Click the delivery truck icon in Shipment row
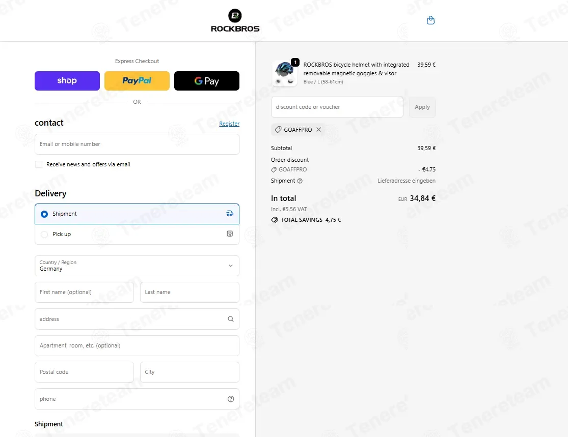This screenshot has width=568, height=437. pos(230,214)
